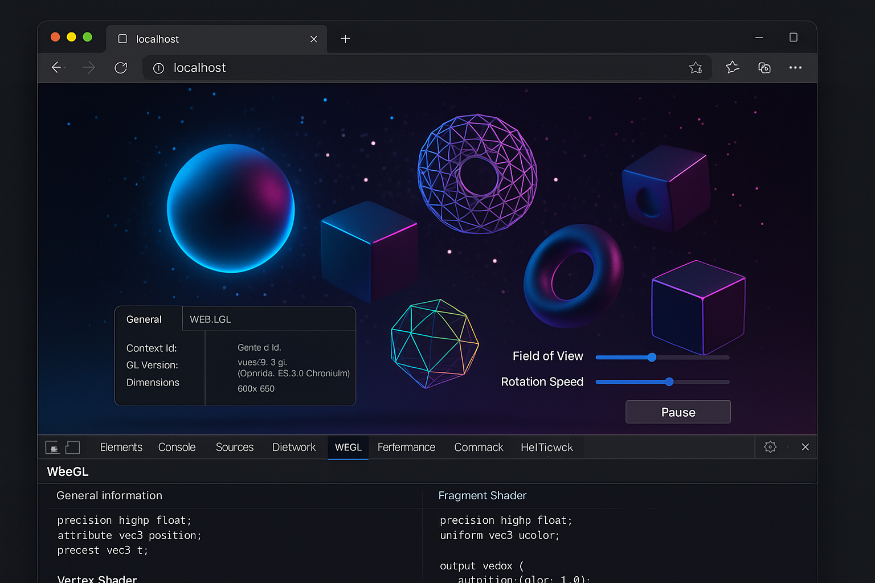Image resolution: width=875 pixels, height=583 pixels.
Task: Open the Elements tab
Action: tap(121, 447)
